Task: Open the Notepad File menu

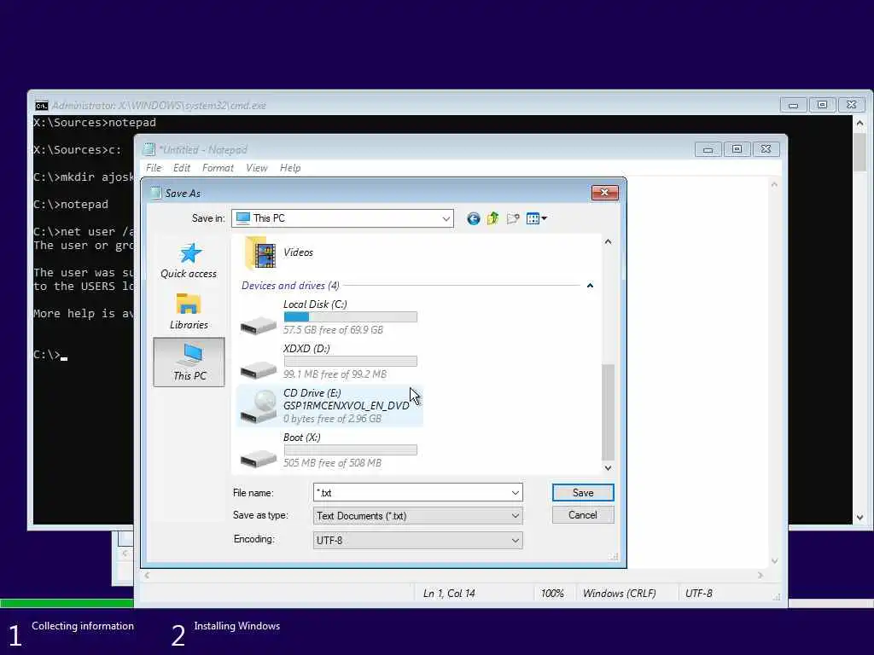Action: coord(154,168)
